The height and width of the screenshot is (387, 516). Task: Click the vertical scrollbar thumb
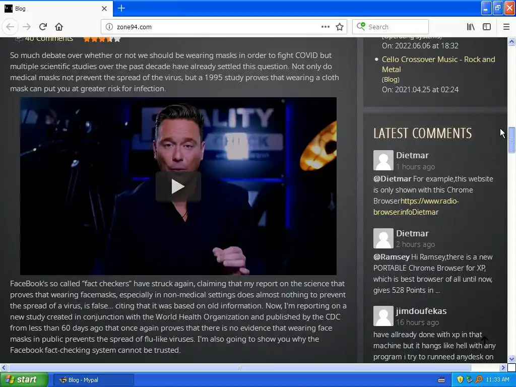coord(511,140)
